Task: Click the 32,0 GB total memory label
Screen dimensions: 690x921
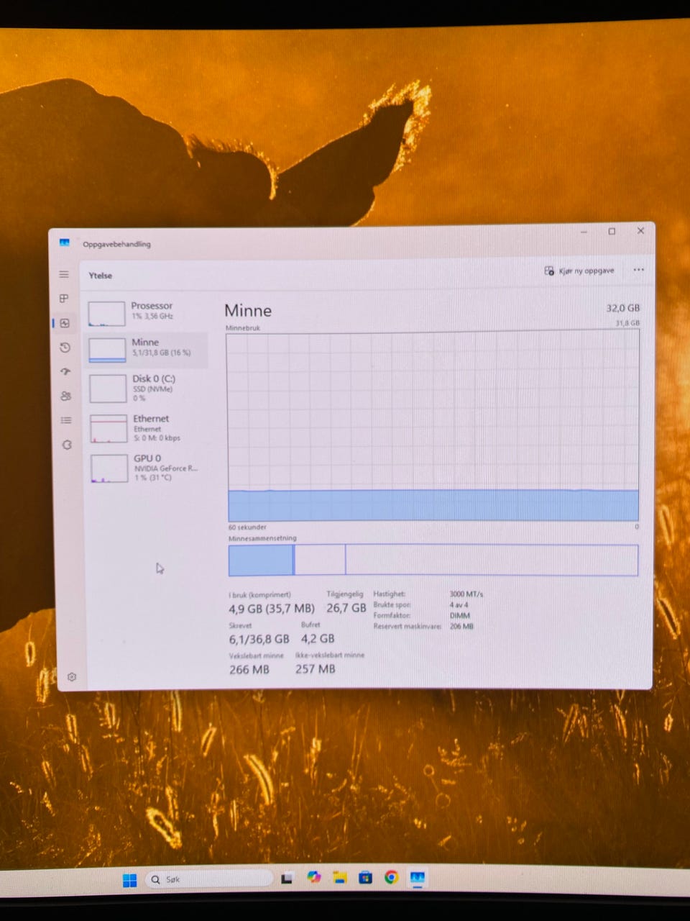Action: [622, 308]
